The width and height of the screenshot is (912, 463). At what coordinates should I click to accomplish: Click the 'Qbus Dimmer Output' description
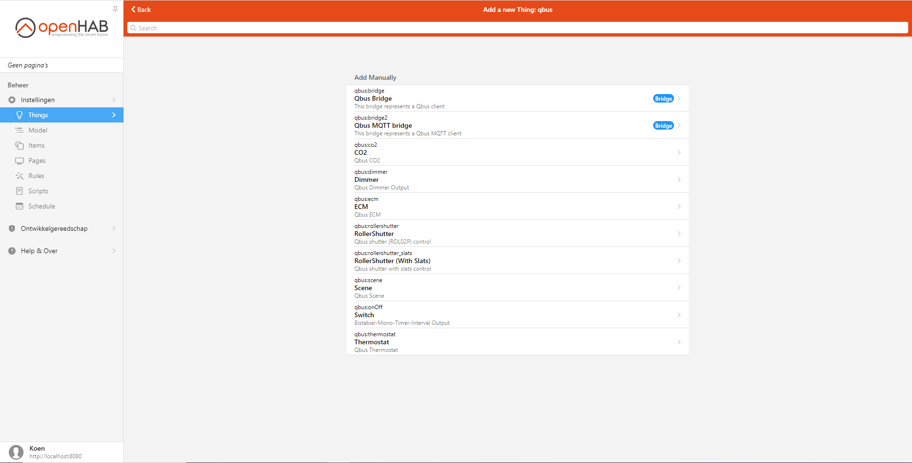tap(381, 188)
